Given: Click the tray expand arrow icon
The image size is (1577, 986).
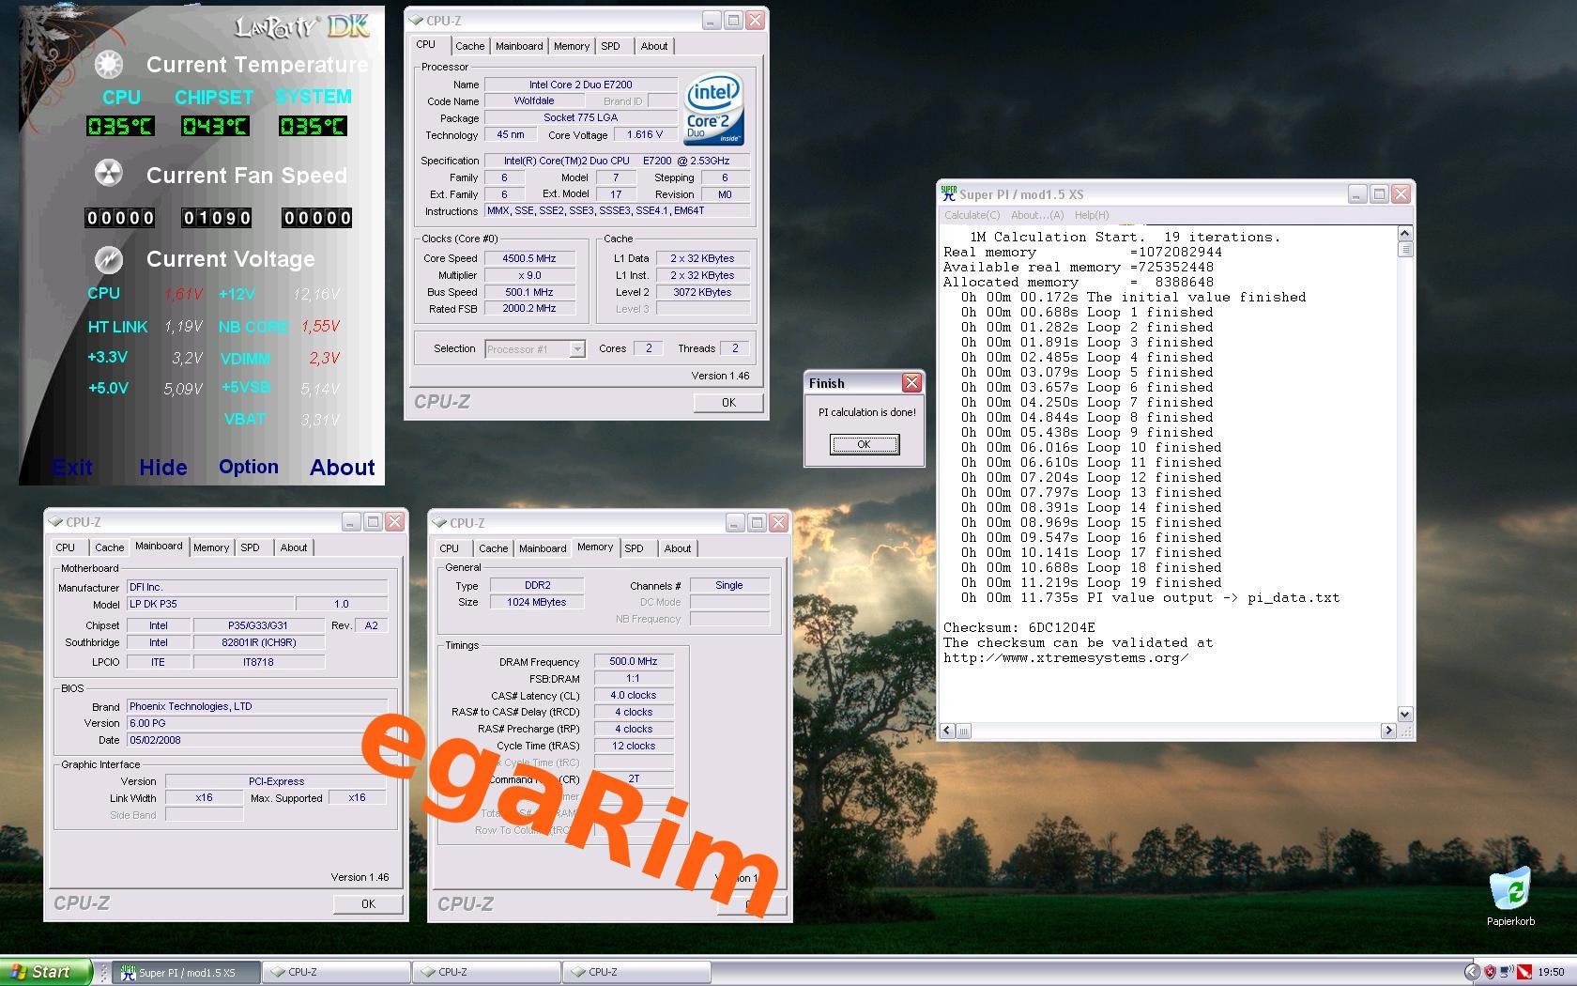Looking at the screenshot, I should (1472, 972).
